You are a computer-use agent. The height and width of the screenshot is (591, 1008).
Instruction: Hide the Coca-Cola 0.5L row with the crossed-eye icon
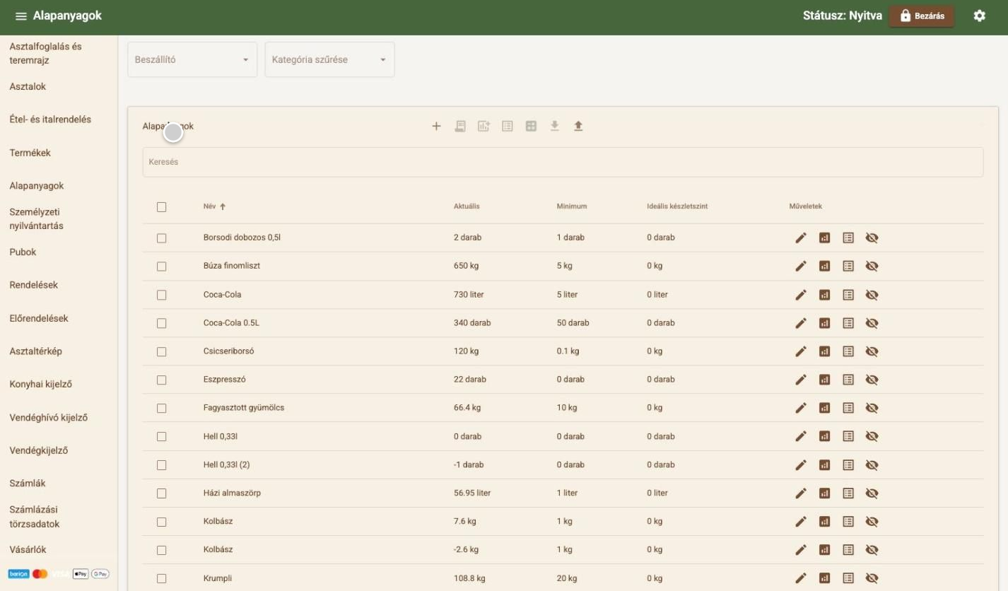coord(872,323)
